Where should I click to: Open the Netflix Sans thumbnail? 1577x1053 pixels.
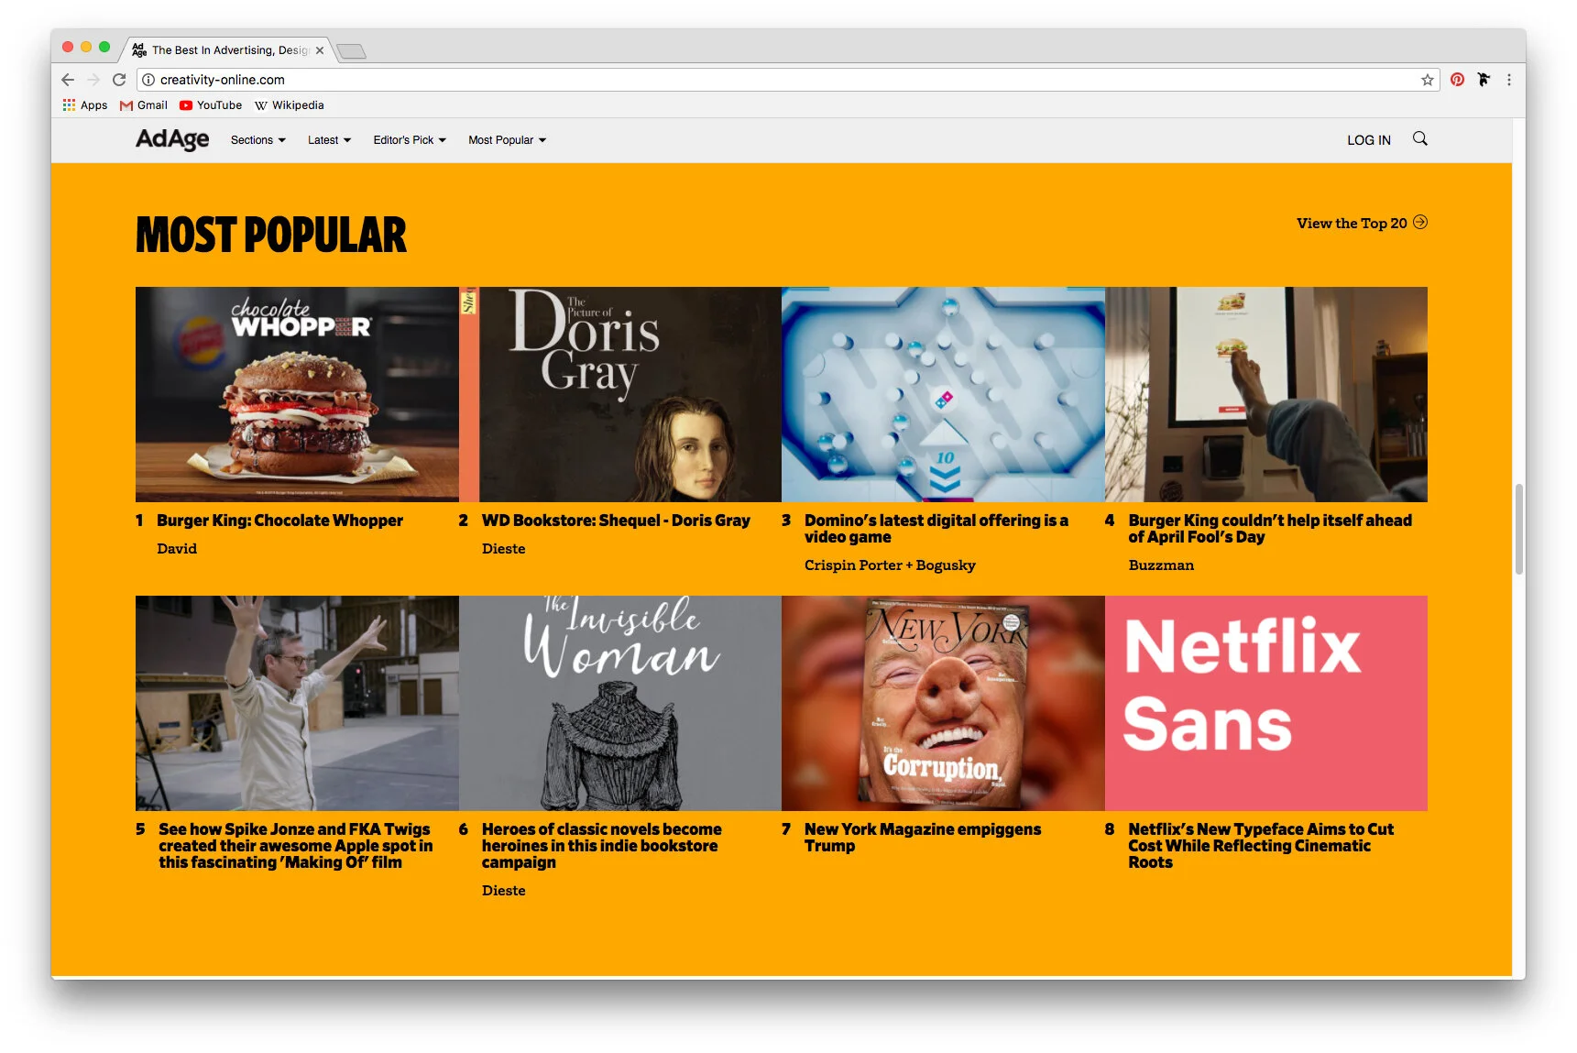[x=1266, y=703]
